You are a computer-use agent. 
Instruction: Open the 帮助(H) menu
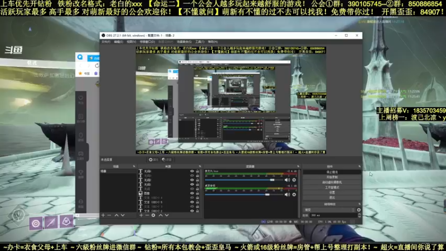(213, 42)
